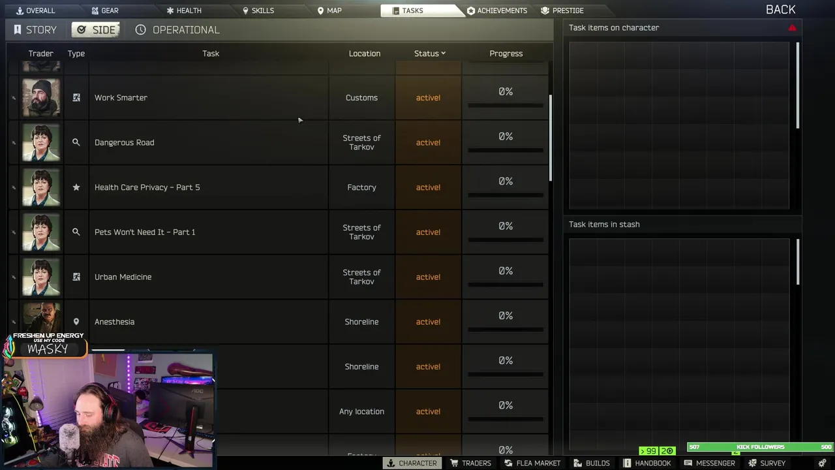The width and height of the screenshot is (835, 470).
Task: Click the magnifier type icon for Dangerous Road
Action: 76,142
